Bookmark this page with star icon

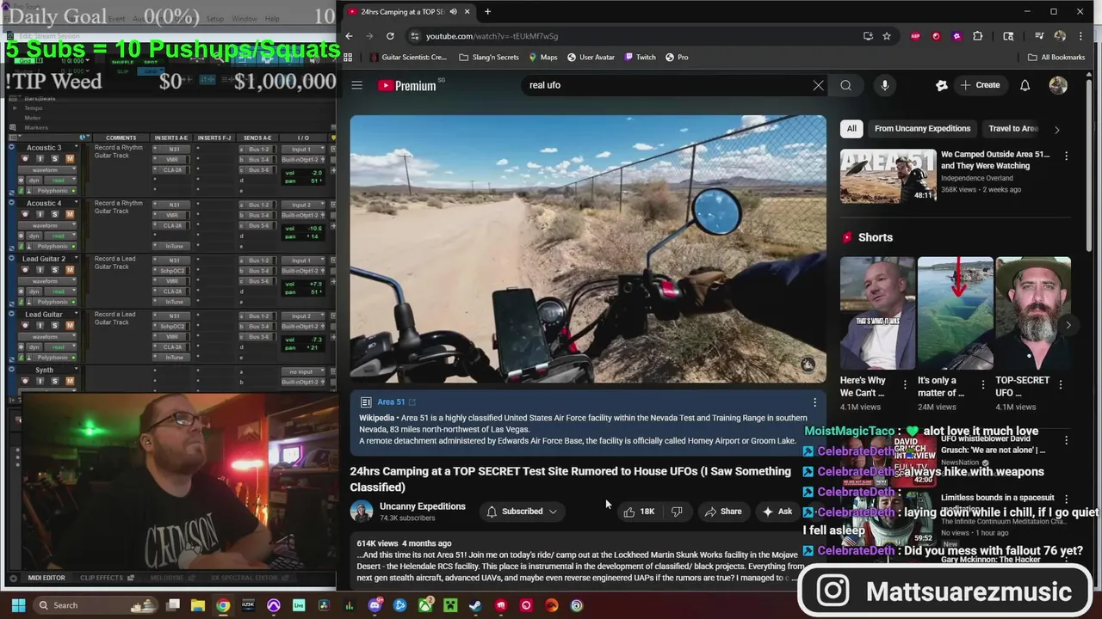pos(887,36)
